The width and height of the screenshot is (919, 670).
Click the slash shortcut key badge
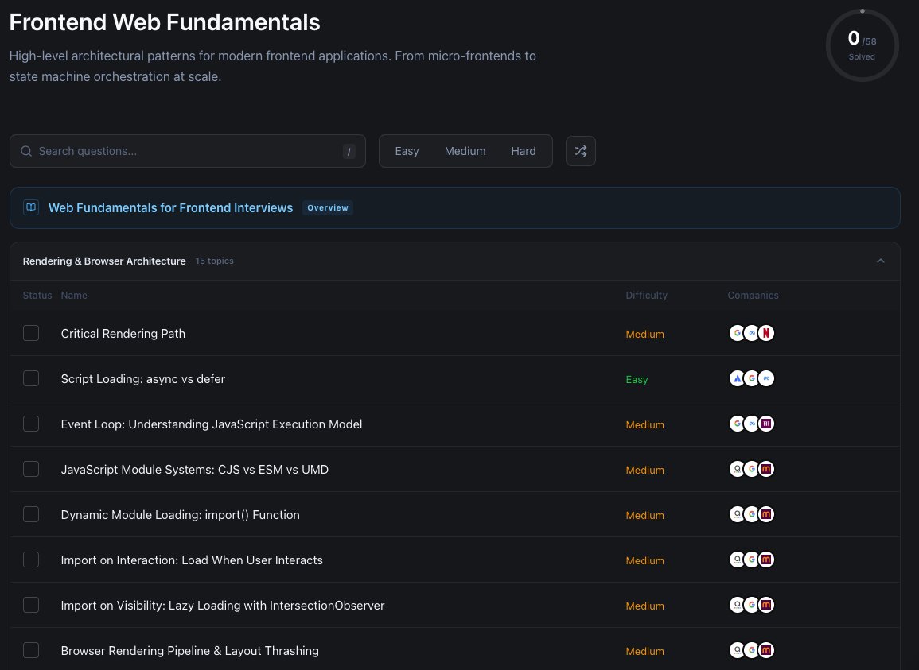(349, 152)
